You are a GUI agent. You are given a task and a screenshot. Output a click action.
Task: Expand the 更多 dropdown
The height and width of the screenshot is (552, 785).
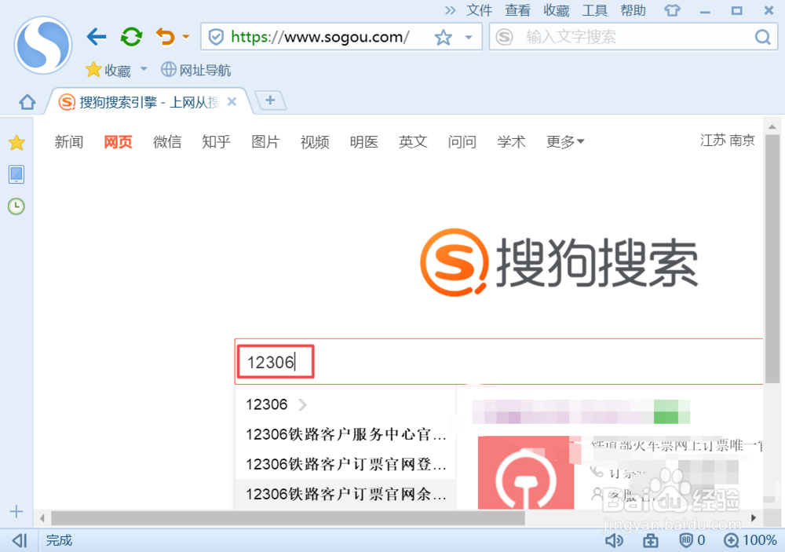click(x=565, y=142)
